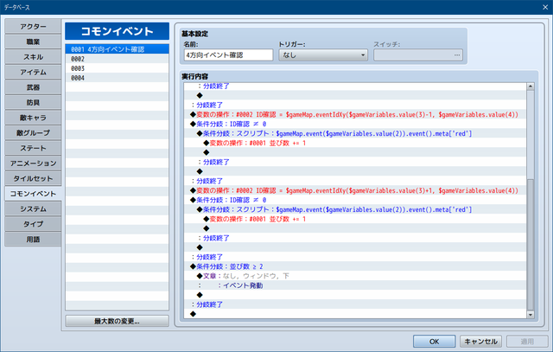Select the コモンイベント tab
The width and height of the screenshot is (553, 352).
tap(33, 194)
